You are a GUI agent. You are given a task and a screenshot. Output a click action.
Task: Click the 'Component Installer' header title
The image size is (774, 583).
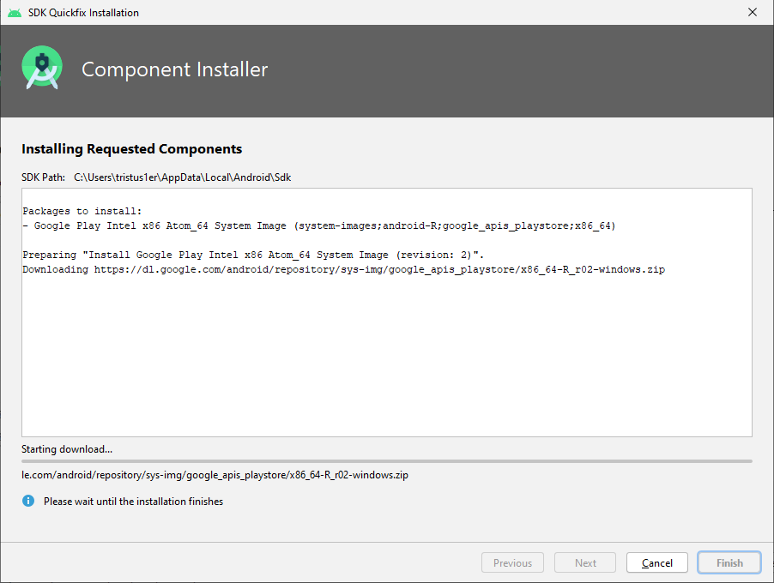tap(174, 69)
